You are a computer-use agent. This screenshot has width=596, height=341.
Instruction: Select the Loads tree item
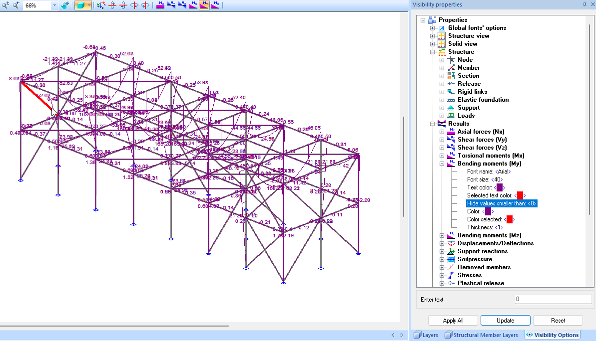pyautogui.click(x=466, y=116)
